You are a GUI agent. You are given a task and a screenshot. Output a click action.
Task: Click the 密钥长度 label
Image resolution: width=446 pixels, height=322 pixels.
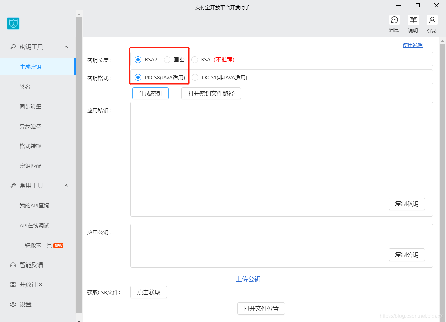point(99,60)
